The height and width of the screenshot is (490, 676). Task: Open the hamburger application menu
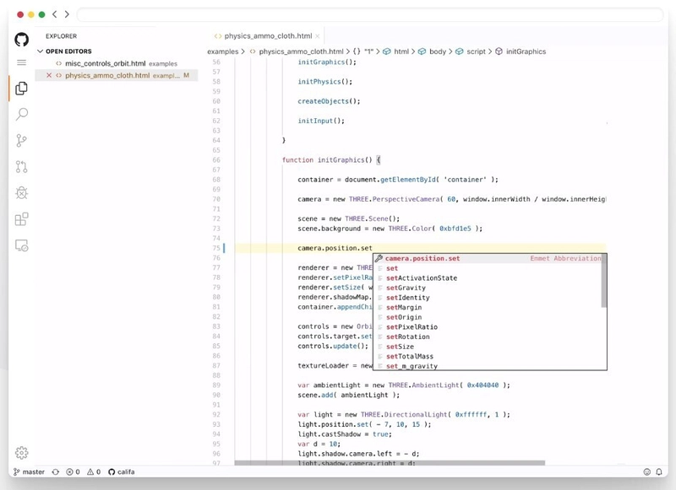(x=22, y=62)
